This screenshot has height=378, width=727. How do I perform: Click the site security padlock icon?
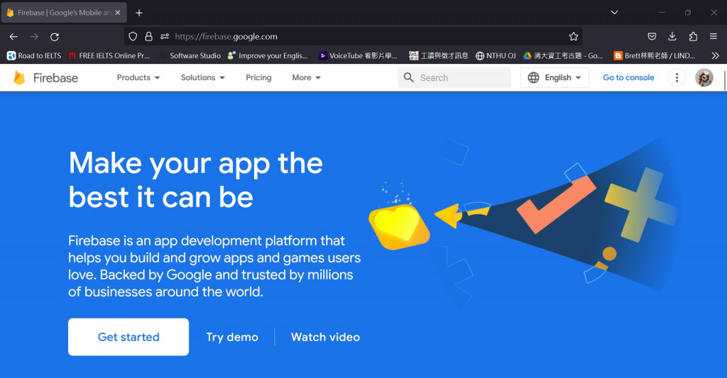148,37
